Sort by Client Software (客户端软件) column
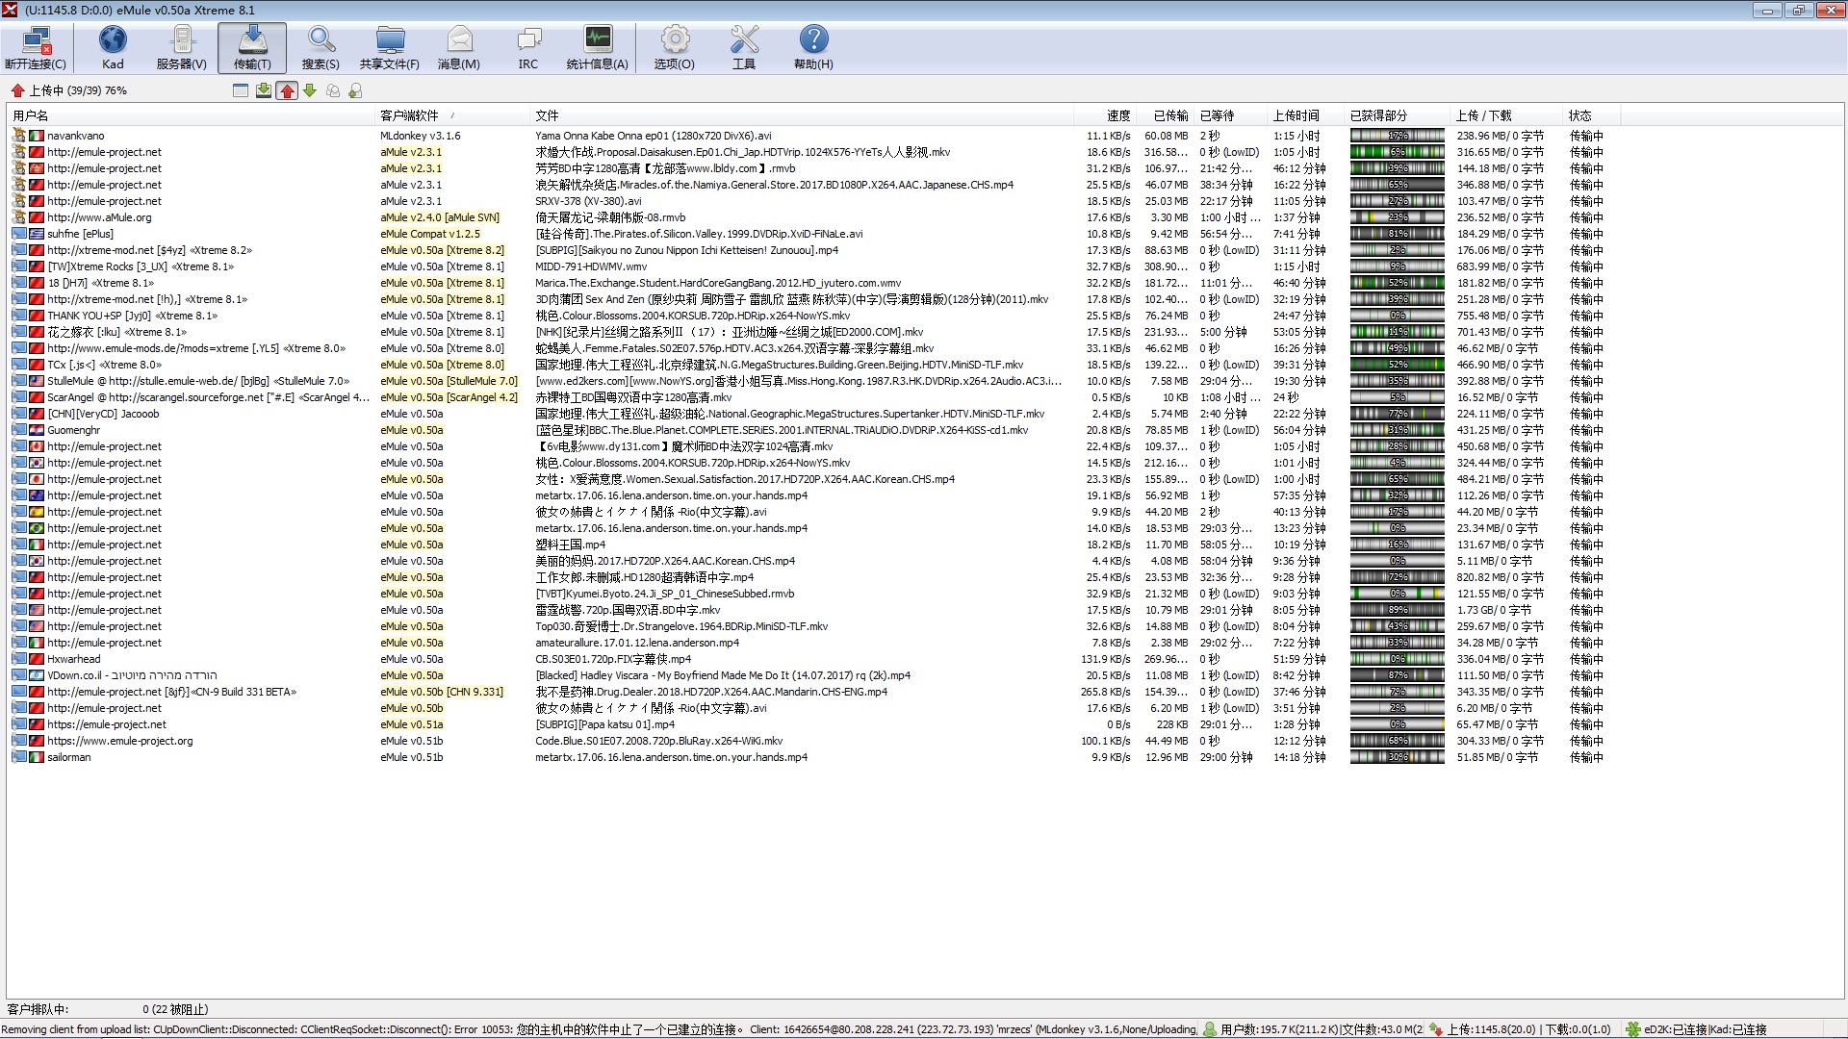Image resolution: width=1848 pixels, height=1039 pixels. click(x=409, y=115)
